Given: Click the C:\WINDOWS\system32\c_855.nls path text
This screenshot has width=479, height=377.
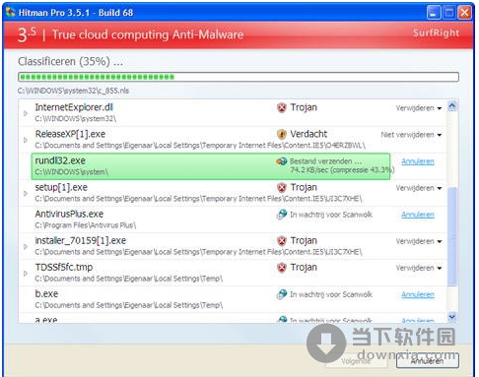Looking at the screenshot, I should 73,91.
